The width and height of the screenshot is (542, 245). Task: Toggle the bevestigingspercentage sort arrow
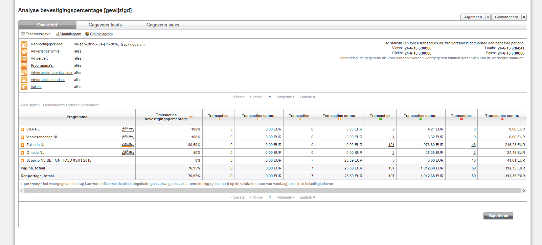191,117
